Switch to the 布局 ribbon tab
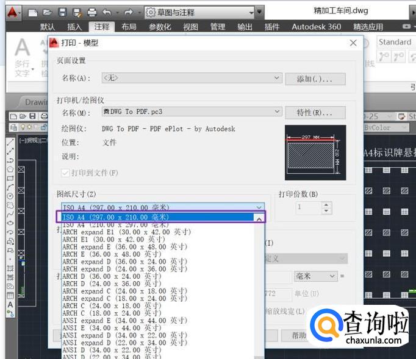The width and height of the screenshot is (416, 359). coord(129,27)
